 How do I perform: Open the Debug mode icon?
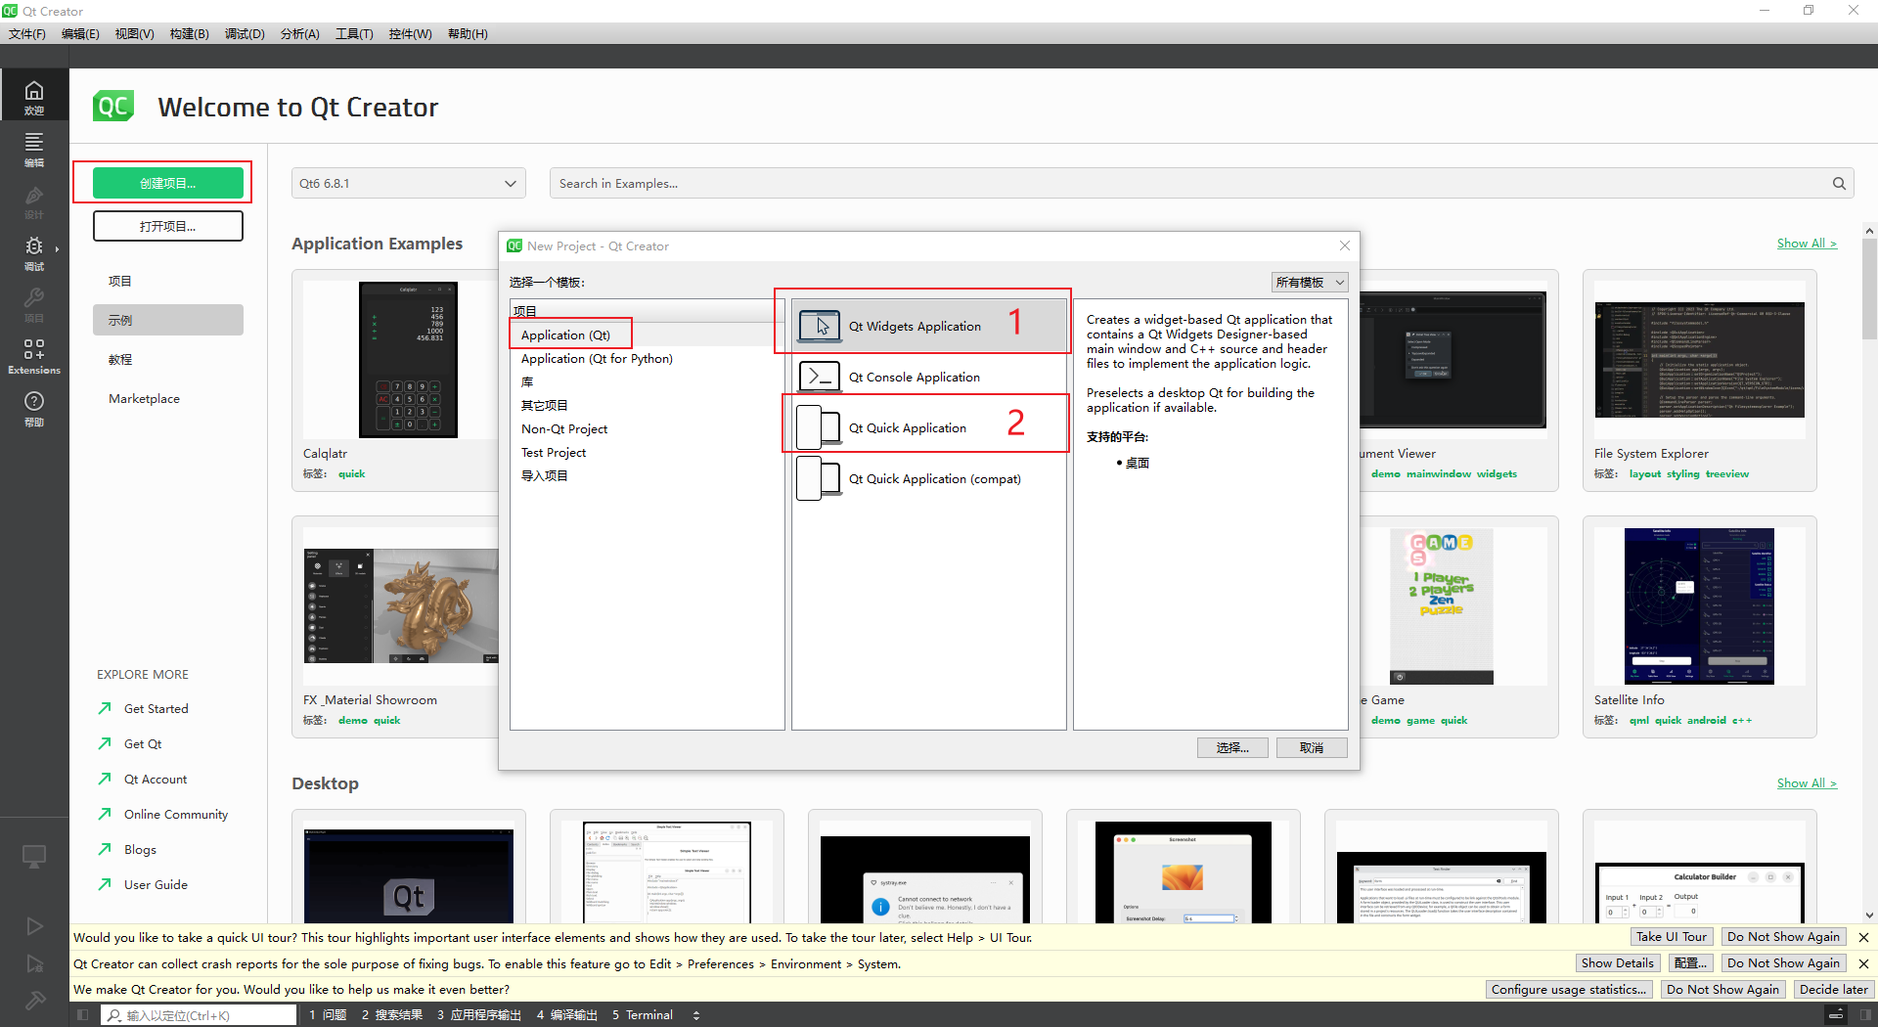click(x=34, y=252)
